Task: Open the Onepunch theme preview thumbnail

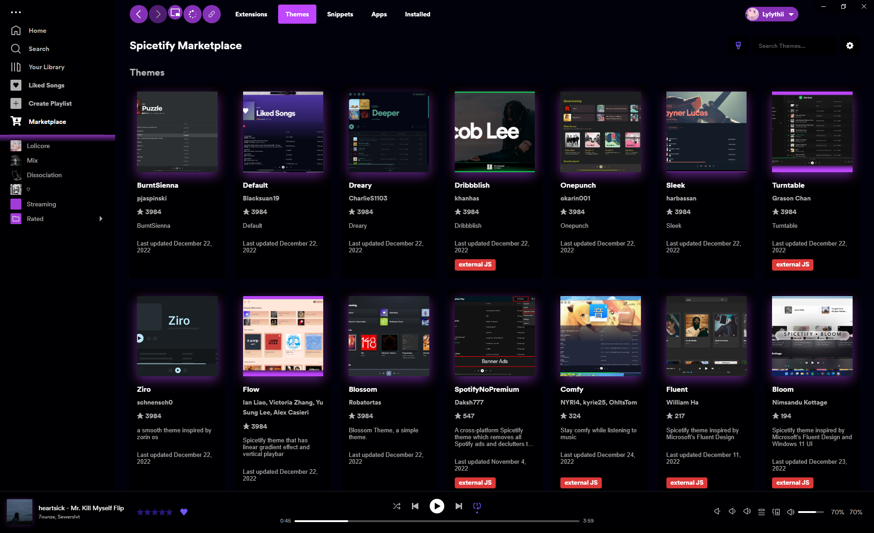Action: pos(600,132)
